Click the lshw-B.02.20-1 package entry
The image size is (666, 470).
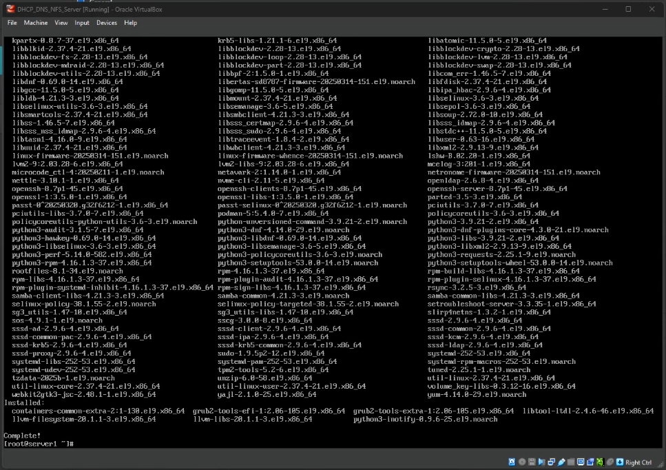click(x=479, y=156)
